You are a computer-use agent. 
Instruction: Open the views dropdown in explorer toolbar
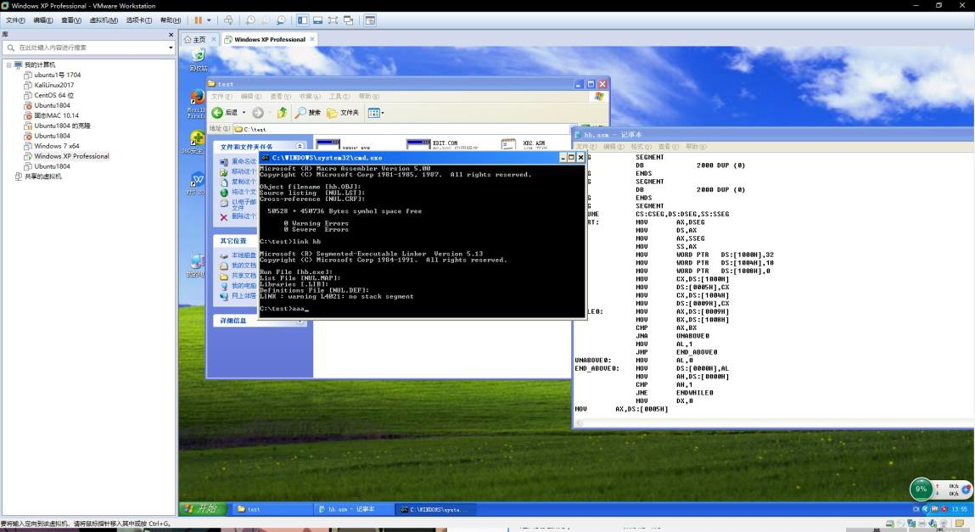click(x=376, y=113)
